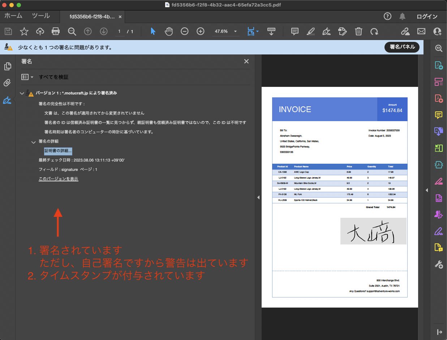Open the sticky note comment tool
The image size is (447, 340).
[x=295, y=31]
